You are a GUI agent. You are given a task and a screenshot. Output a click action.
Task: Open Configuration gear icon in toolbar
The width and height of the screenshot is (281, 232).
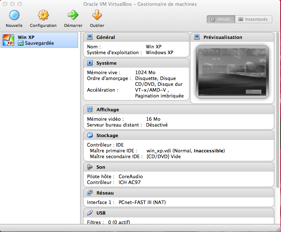click(43, 15)
